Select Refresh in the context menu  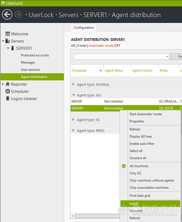click(135, 129)
